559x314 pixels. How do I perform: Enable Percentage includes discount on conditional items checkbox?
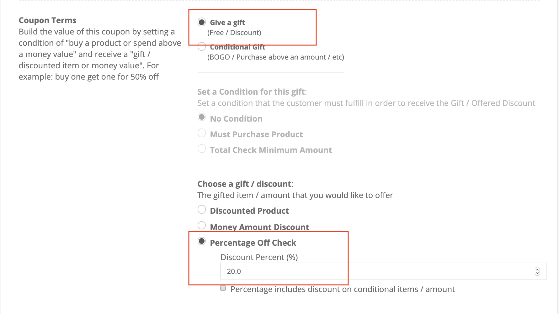(x=223, y=288)
